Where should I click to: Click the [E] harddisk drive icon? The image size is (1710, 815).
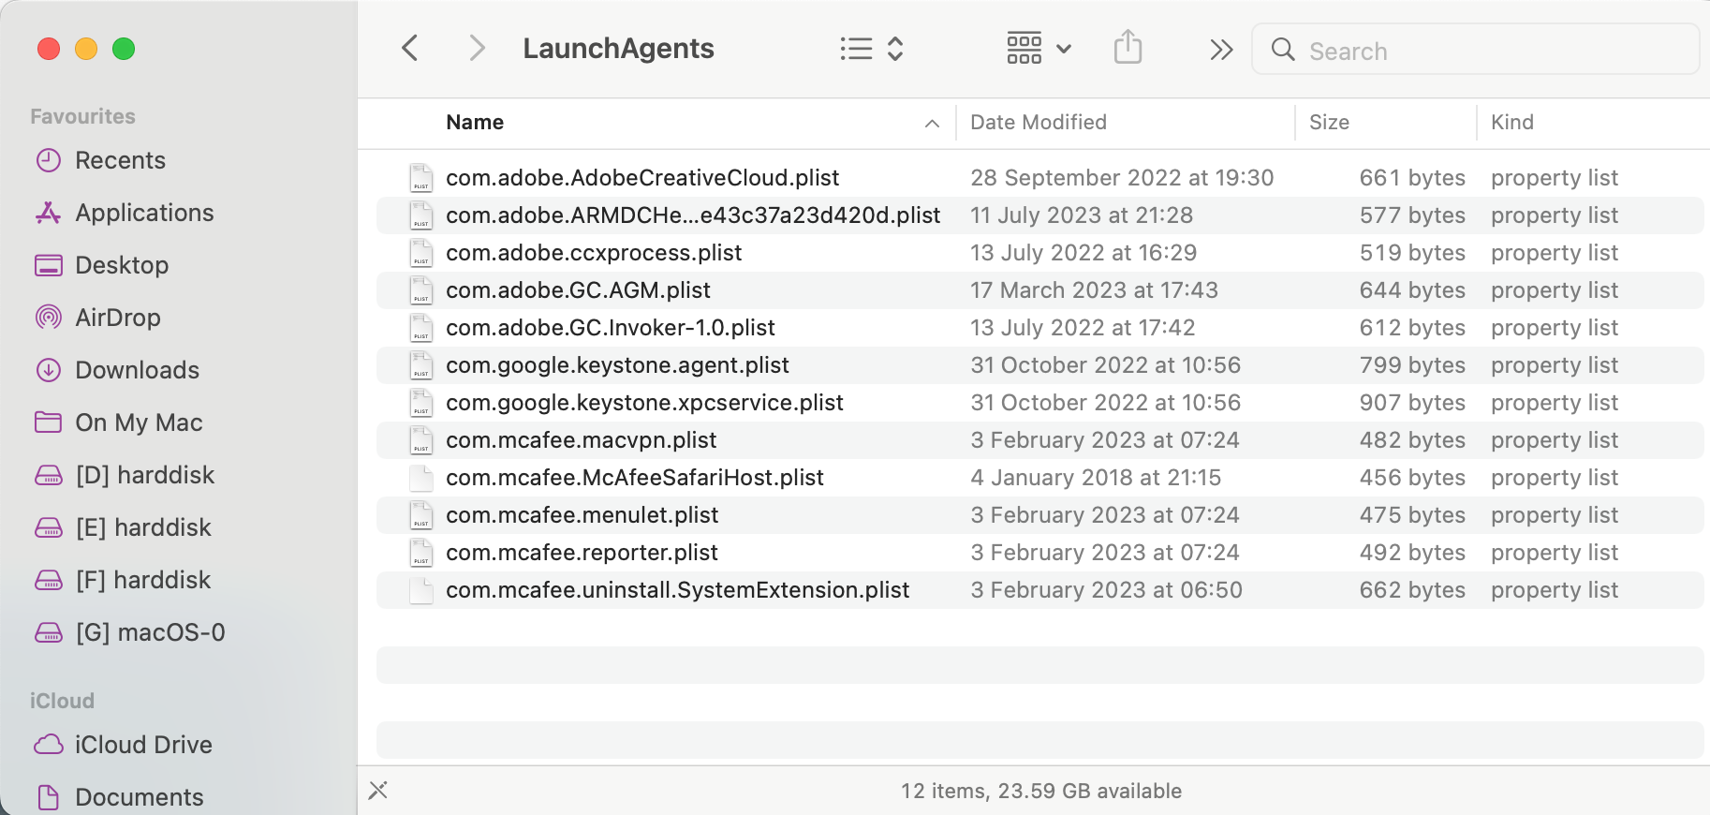[x=49, y=528]
